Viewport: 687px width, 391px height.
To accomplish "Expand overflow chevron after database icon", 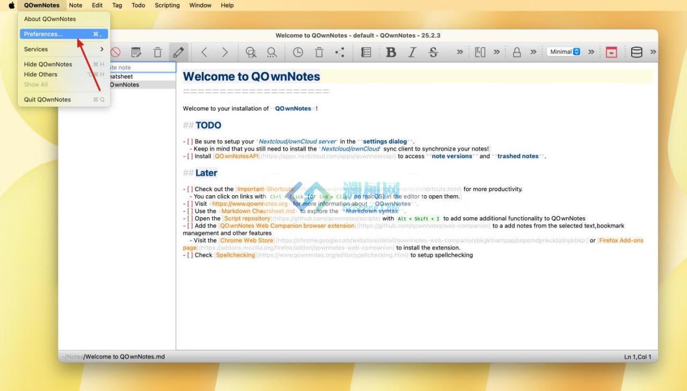I will pos(653,52).
